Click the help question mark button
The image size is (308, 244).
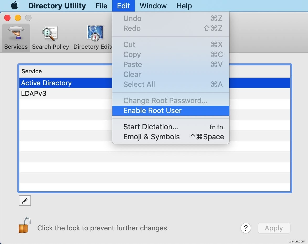pos(246,228)
